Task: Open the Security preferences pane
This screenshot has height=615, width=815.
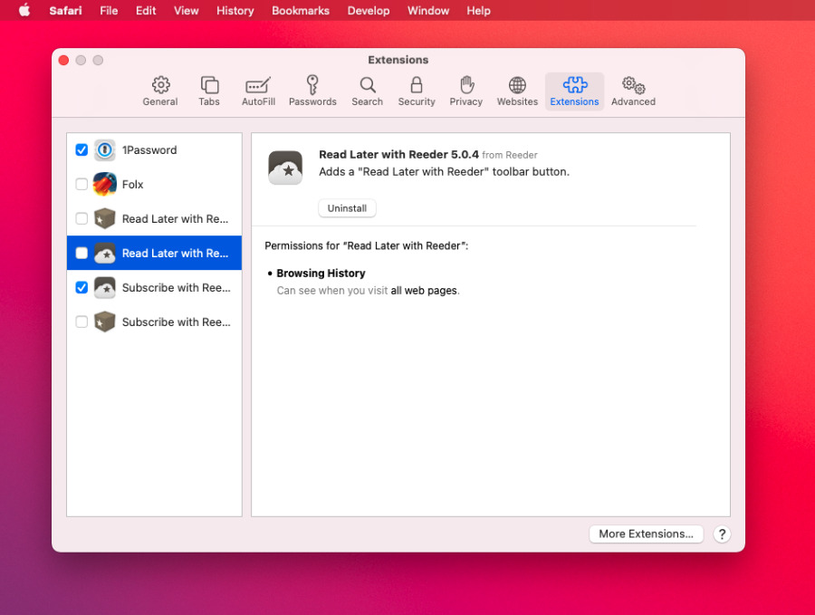Action: [x=417, y=91]
